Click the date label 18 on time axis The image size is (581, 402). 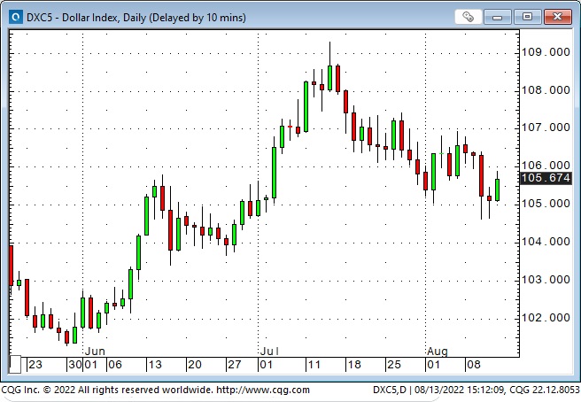pos(354,365)
